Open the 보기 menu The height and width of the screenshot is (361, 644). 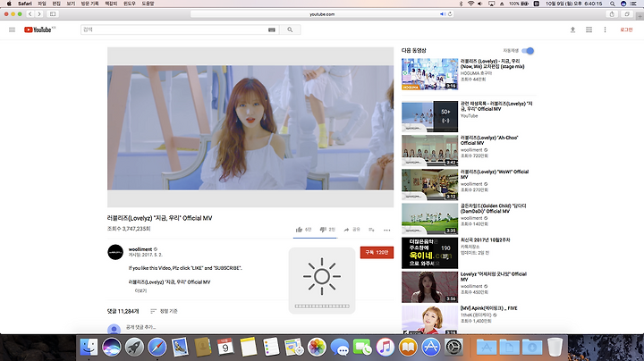[71, 4]
